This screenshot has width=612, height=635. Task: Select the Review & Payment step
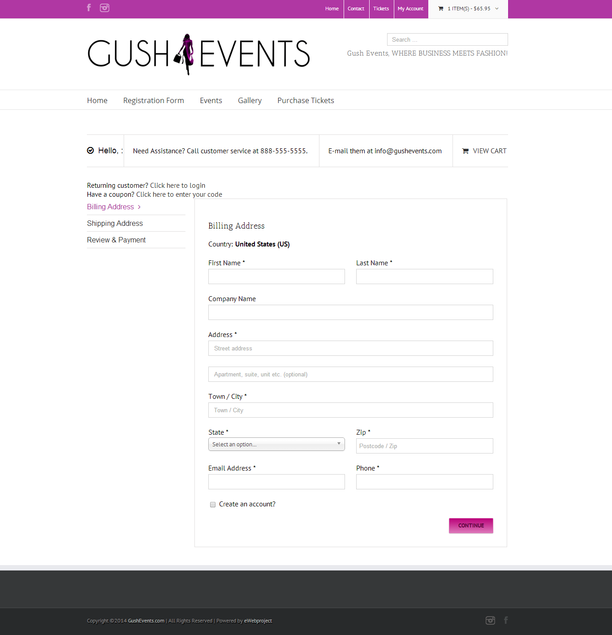(x=116, y=240)
